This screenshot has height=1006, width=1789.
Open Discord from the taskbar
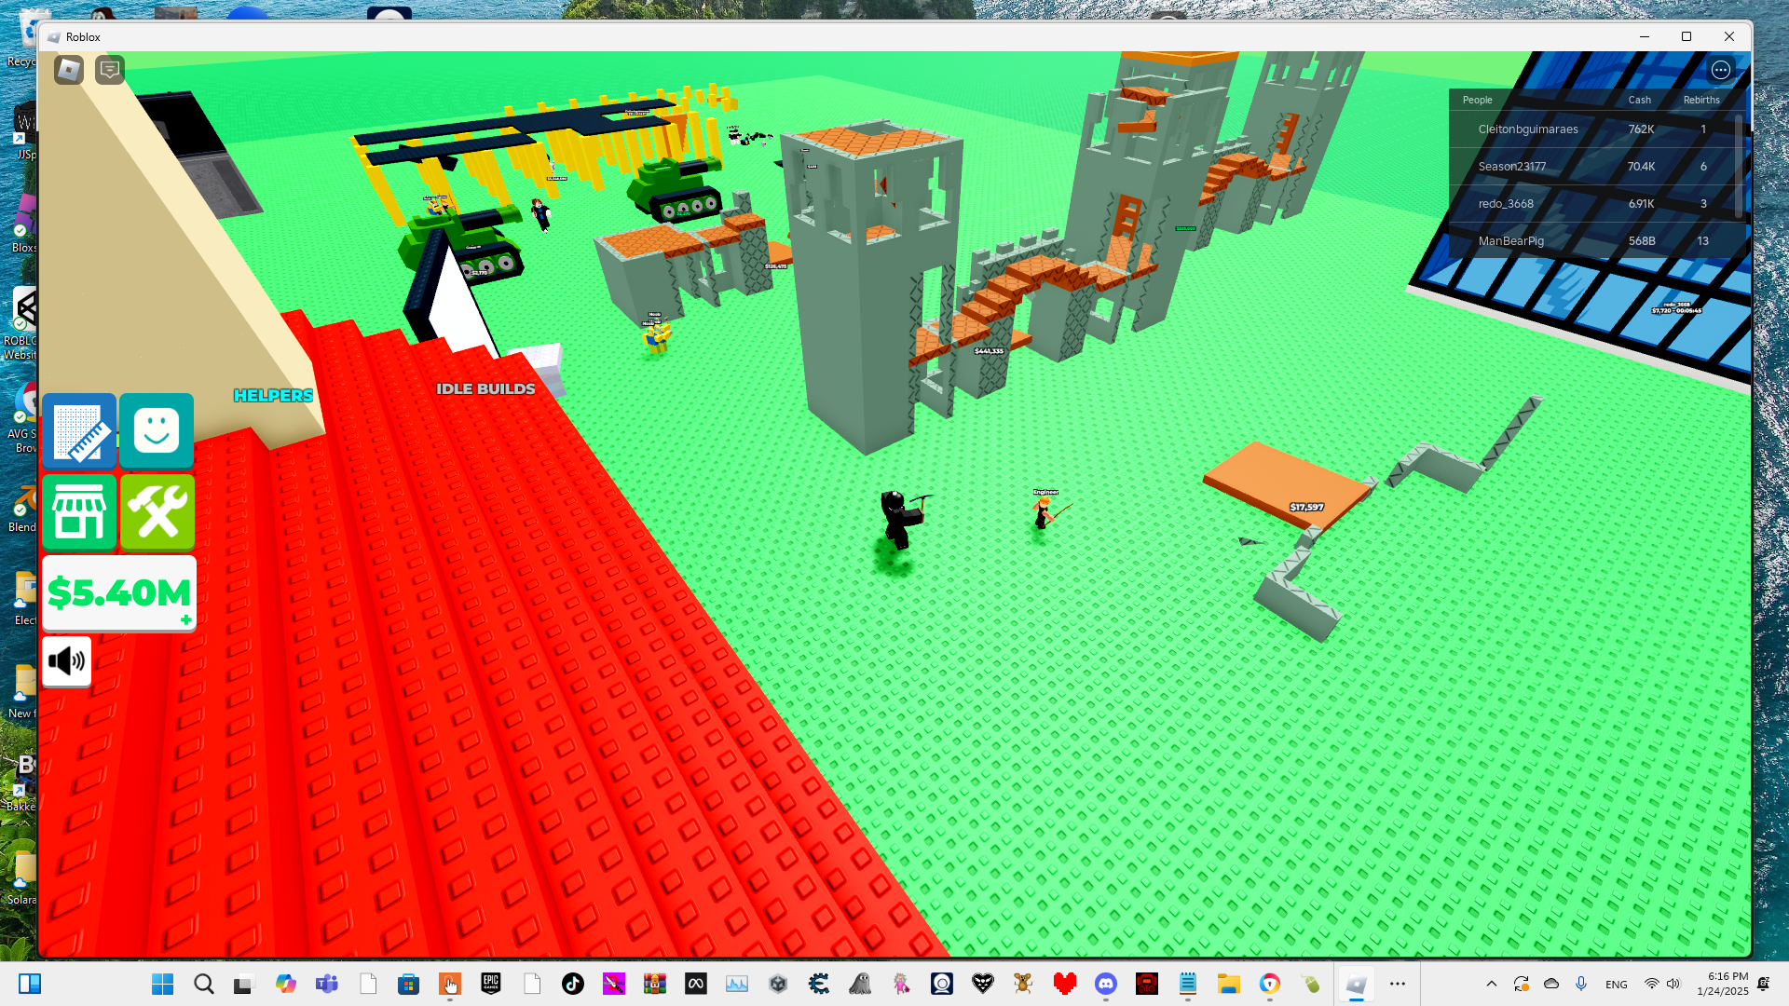[1106, 984]
